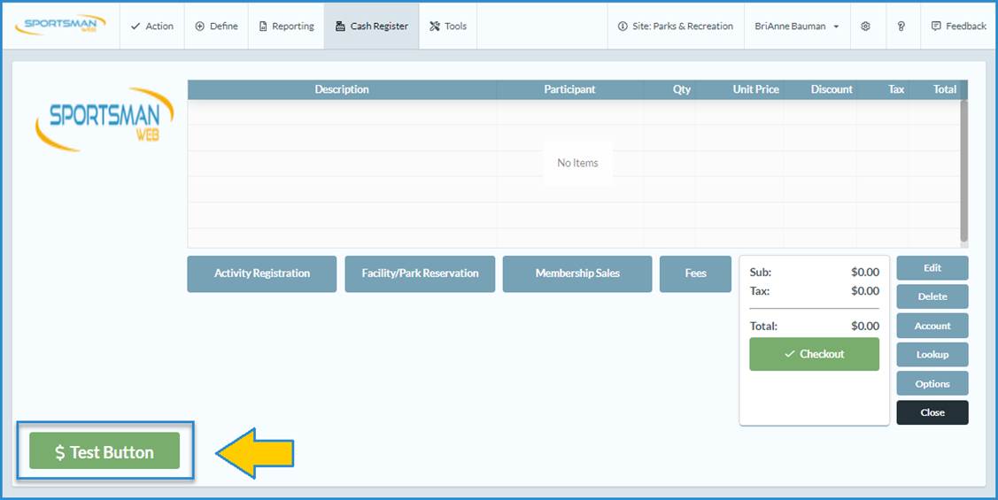998x500 pixels.
Task: Open the Site: Parks & Recreation selector
Action: 676,27
